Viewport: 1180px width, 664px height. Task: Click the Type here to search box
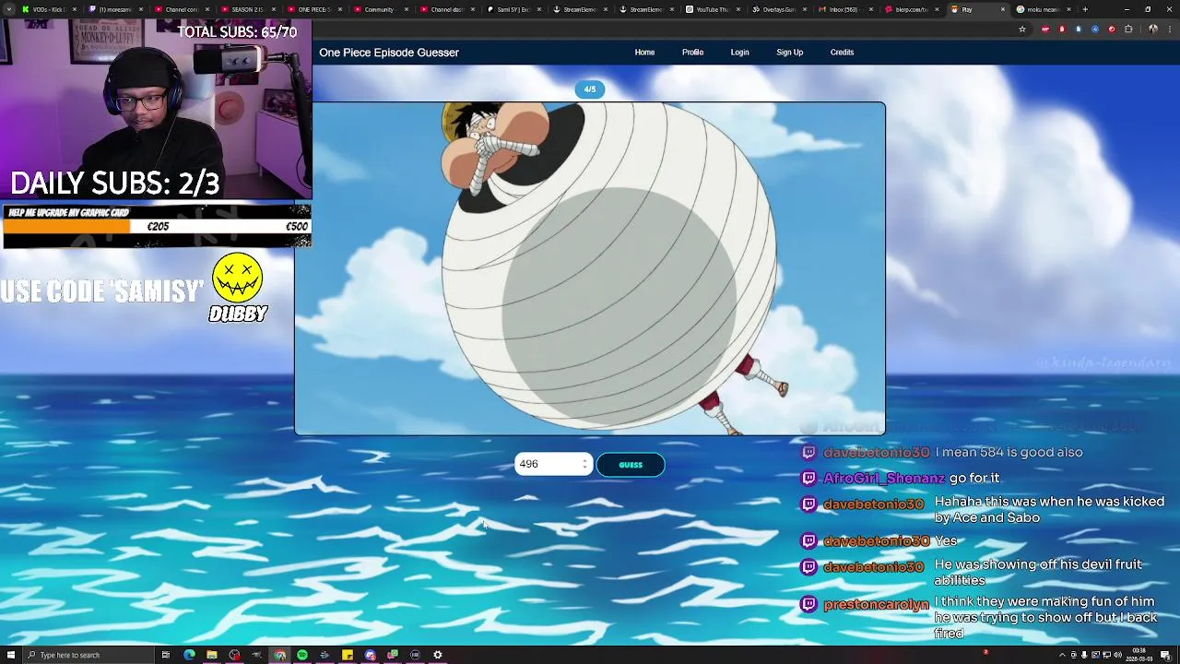click(88, 655)
